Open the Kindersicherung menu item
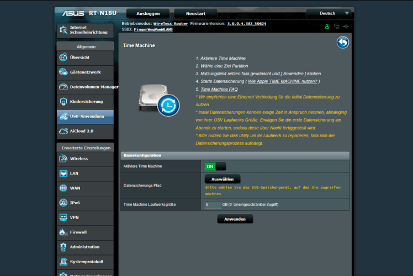The height and width of the screenshot is (276, 413). (86, 102)
